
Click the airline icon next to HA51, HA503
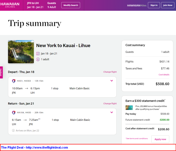point(14,81)
